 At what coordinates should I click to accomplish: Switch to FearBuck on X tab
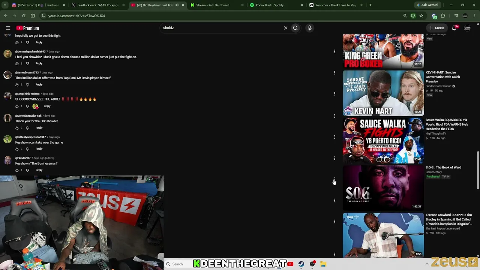pyautogui.click(x=98, y=5)
